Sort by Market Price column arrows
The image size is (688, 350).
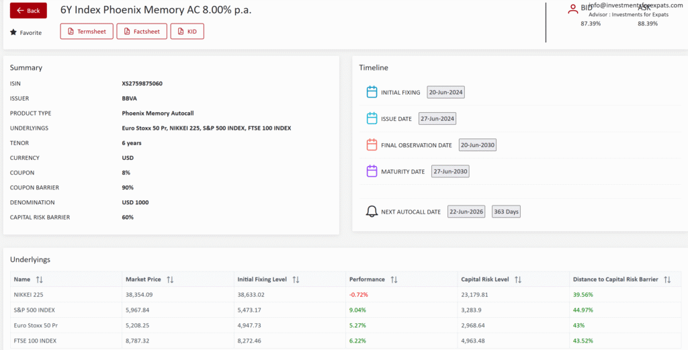click(170, 279)
